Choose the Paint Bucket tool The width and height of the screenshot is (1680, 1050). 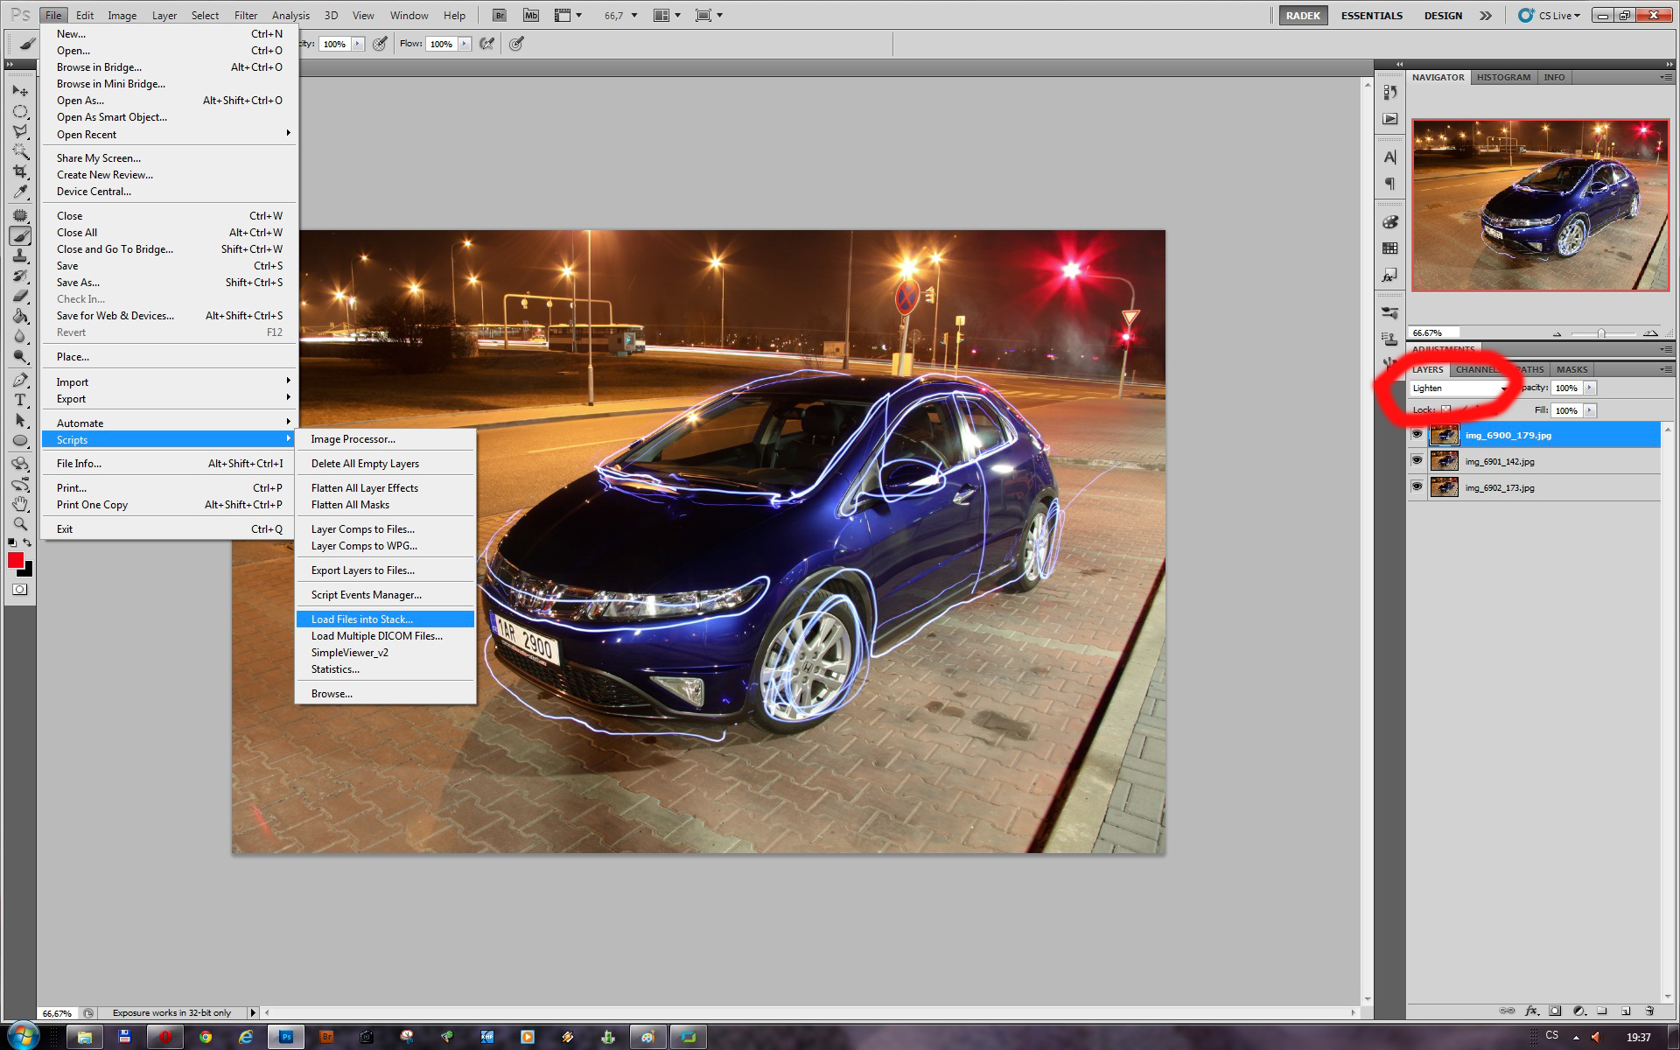(x=20, y=317)
